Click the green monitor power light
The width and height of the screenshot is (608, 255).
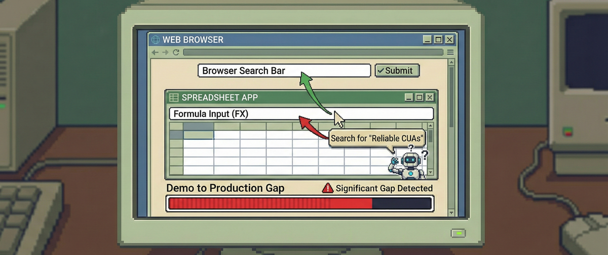458,233
